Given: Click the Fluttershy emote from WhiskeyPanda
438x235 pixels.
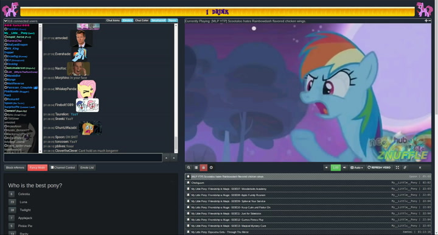Looking at the screenshot, I should click(86, 89).
